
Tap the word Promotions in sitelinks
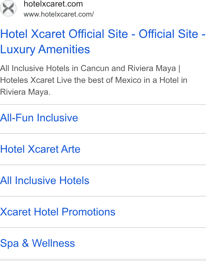click(88, 212)
